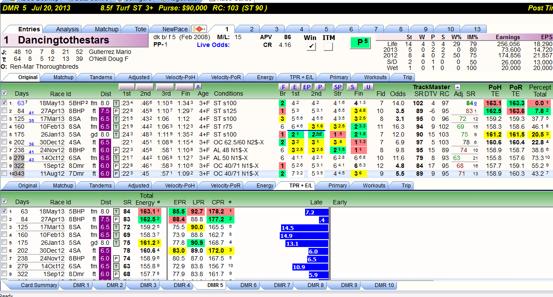Click the E running-style filter button
This screenshot has width=553, height=297.
pos(295,87)
